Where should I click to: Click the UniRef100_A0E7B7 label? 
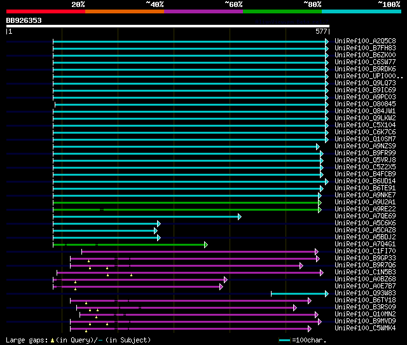tap(365, 286)
